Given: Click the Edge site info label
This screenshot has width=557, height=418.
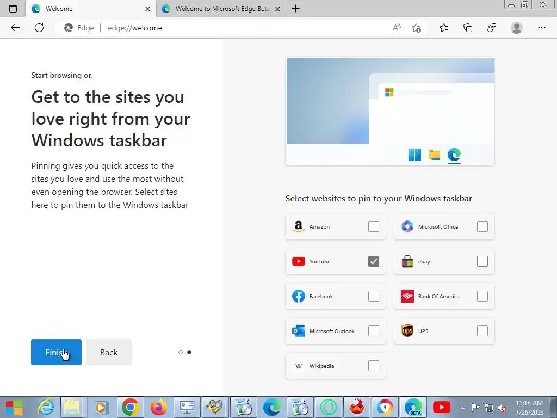Looking at the screenshot, I should (x=79, y=28).
